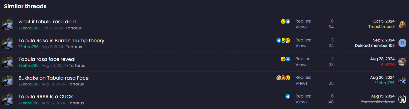Click reaction emojis on "what if tabula rasa died"
This screenshot has width=409, height=109.
pos(285,21)
